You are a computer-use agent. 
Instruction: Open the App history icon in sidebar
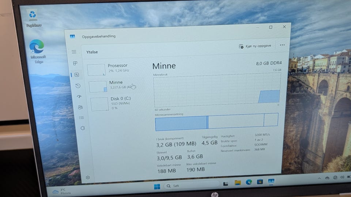click(78, 86)
